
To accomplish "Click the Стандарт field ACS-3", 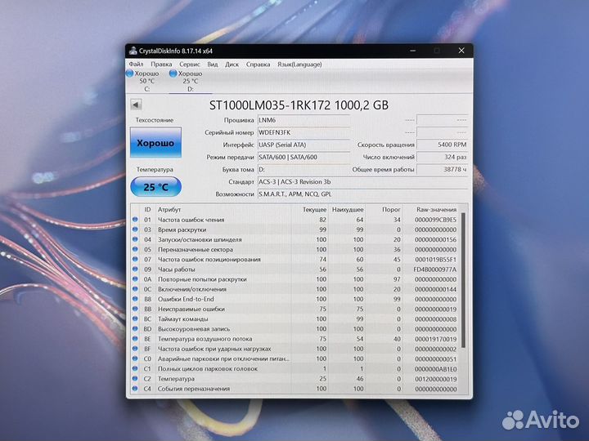I will (363, 182).
